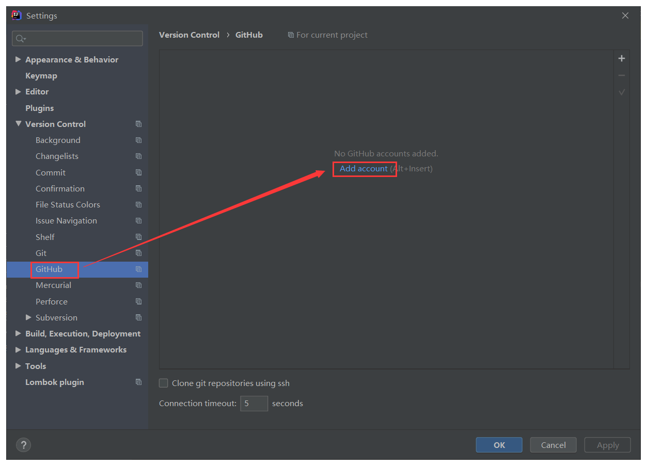This screenshot has width=647, height=466.
Task: Enable Clone git repositories using ssh
Action: (164, 383)
